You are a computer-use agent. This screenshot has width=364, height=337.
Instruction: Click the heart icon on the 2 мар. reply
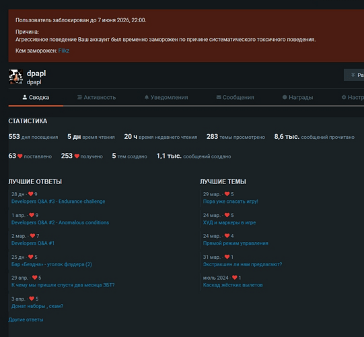point(32,236)
